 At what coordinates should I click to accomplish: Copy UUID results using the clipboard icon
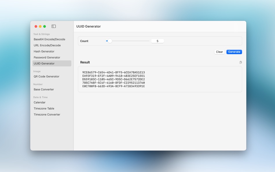(x=241, y=62)
